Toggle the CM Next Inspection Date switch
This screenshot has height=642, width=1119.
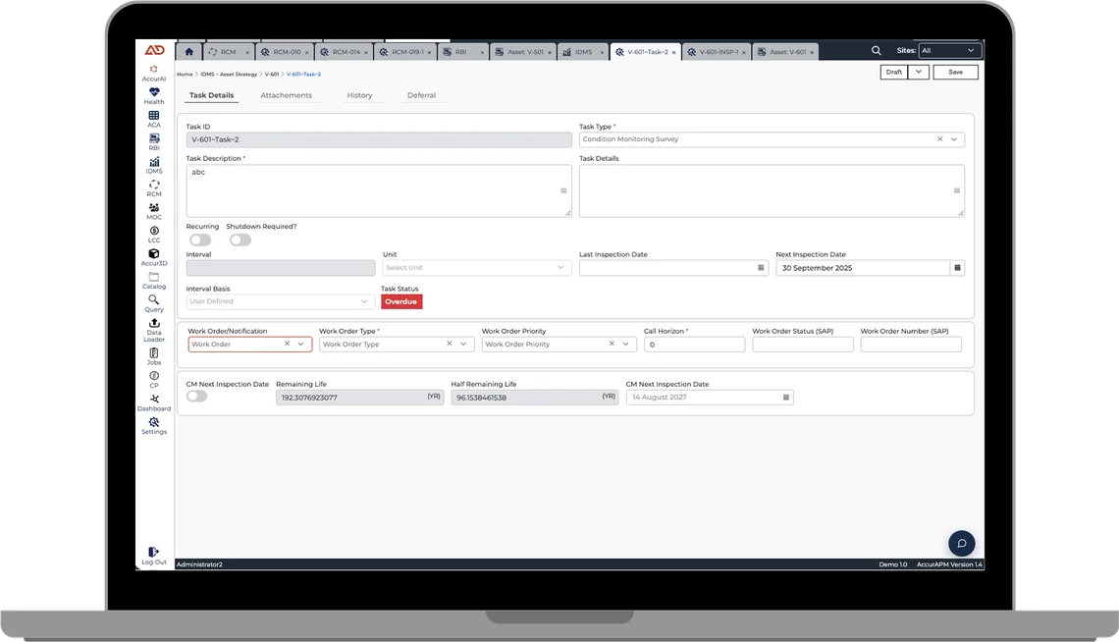197,396
